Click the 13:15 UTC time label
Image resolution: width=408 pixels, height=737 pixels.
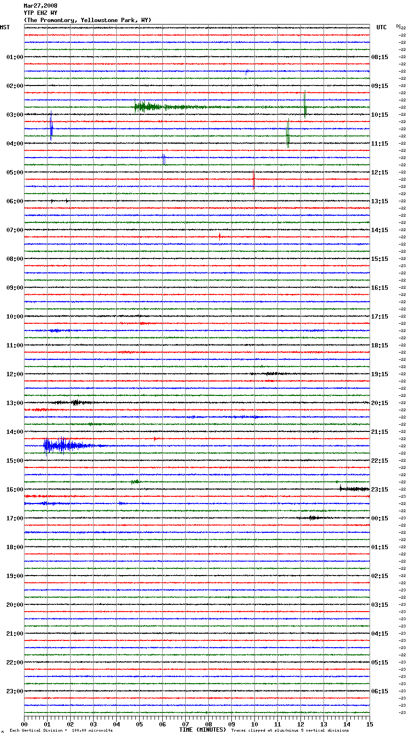coord(380,201)
